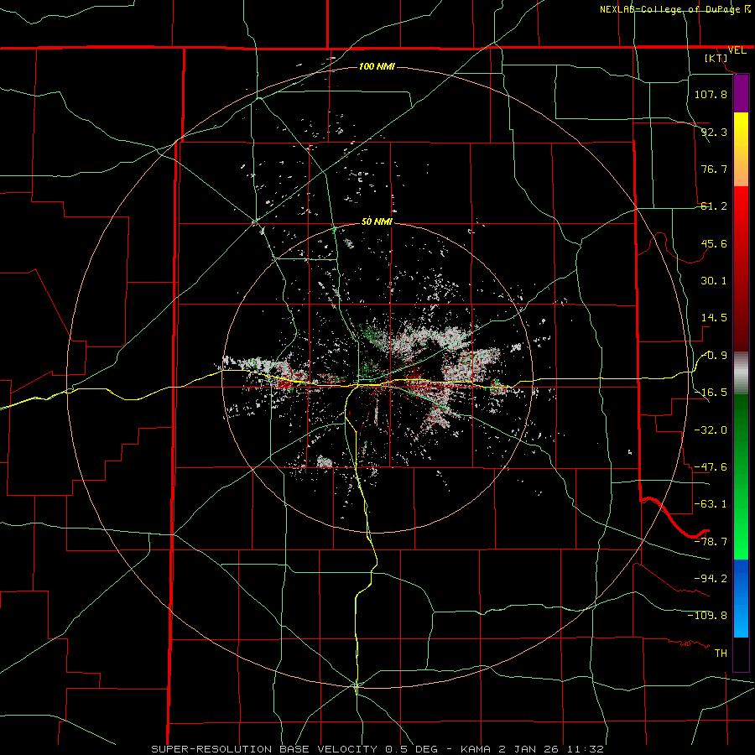Click the 30.1 velocity scale value
The image size is (755, 755).
coord(714,281)
